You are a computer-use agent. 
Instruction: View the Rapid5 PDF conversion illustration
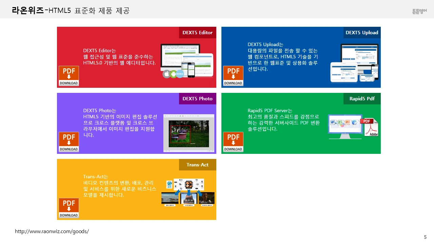(x=353, y=127)
